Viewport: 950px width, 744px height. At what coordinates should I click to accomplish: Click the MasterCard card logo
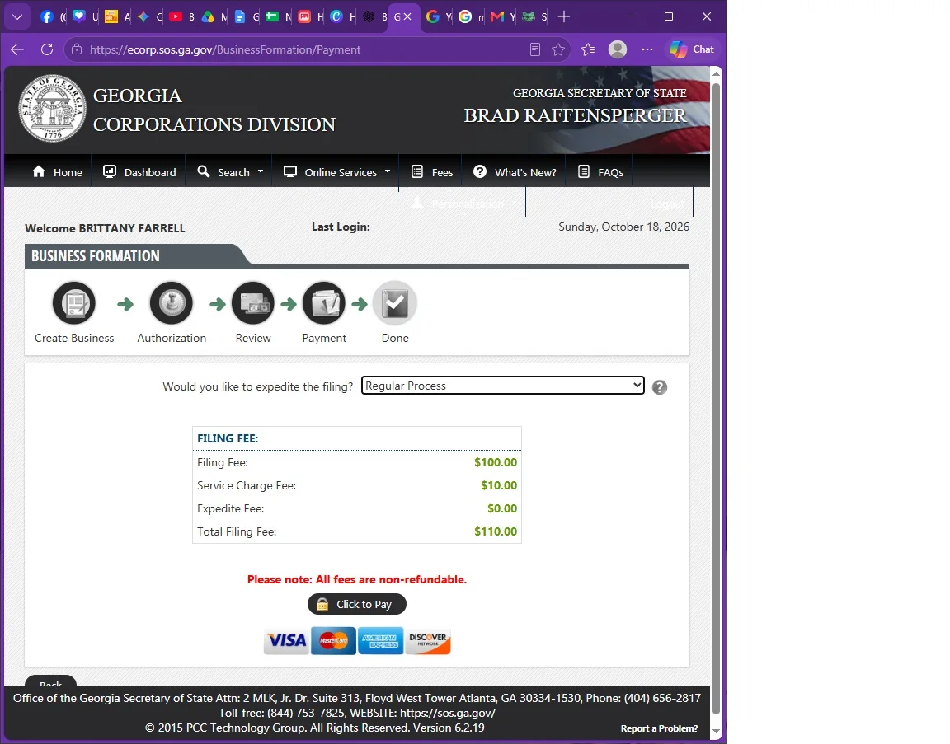pos(333,640)
